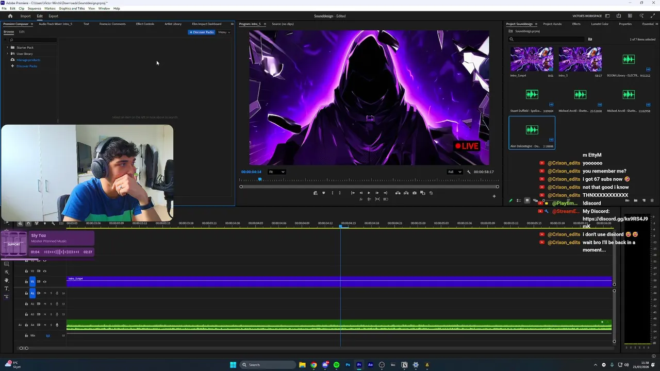Click Mark Out button in Program monitor
Viewport: 660px width, 371px height.
tap(340, 193)
